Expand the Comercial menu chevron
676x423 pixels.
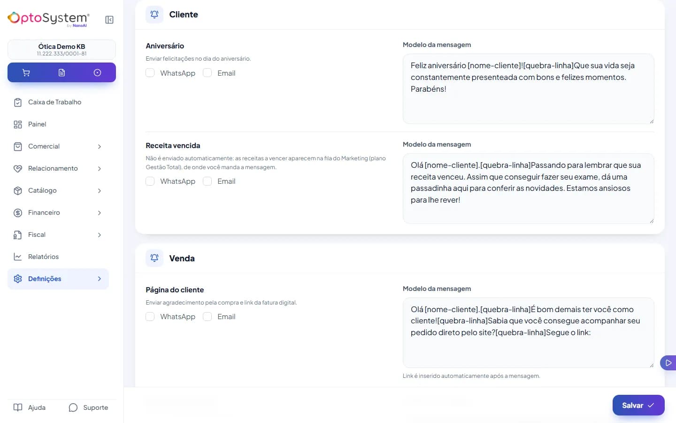pyautogui.click(x=100, y=147)
